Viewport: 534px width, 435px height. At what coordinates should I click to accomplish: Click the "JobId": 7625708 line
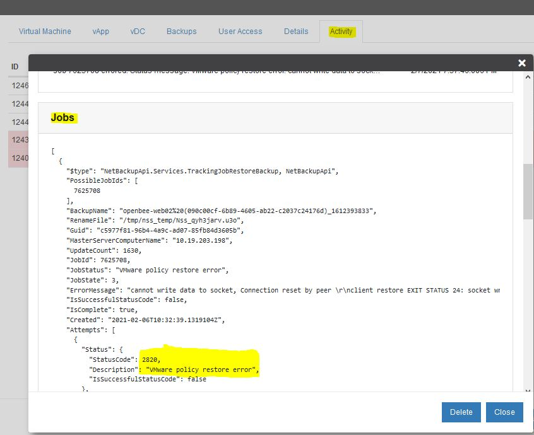click(x=98, y=260)
